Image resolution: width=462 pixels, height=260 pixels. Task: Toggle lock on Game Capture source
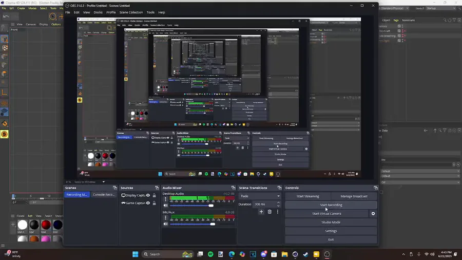[x=154, y=203]
